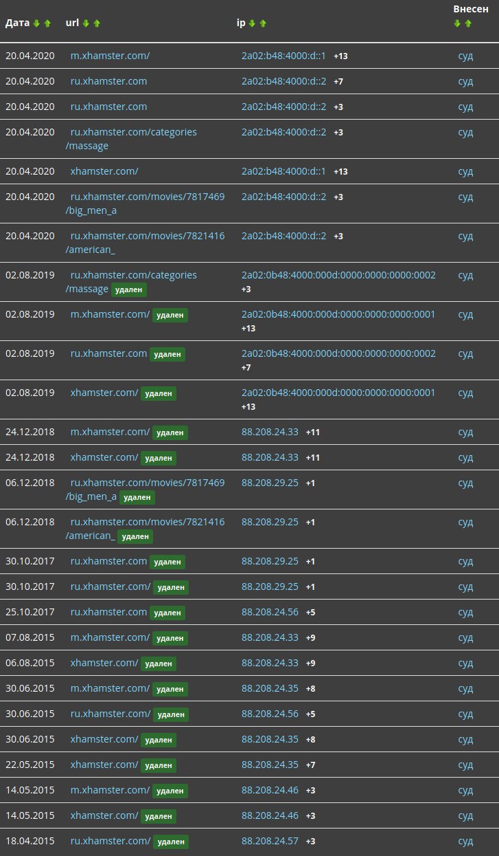Click the удален badge in the 18.04.2015 row
Viewport: 499px width, 856px height.
pyautogui.click(x=171, y=842)
